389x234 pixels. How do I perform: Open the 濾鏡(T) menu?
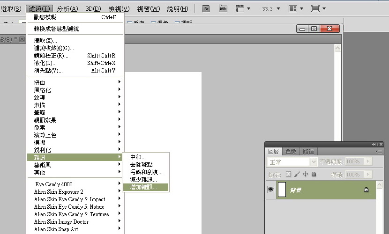tap(39, 9)
